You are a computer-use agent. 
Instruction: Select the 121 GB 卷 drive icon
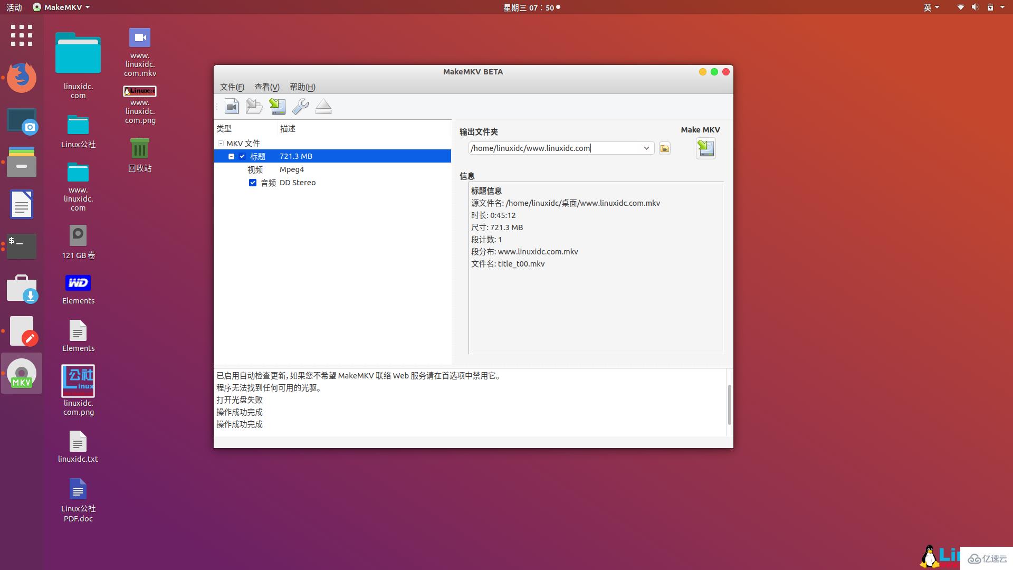pyautogui.click(x=78, y=242)
